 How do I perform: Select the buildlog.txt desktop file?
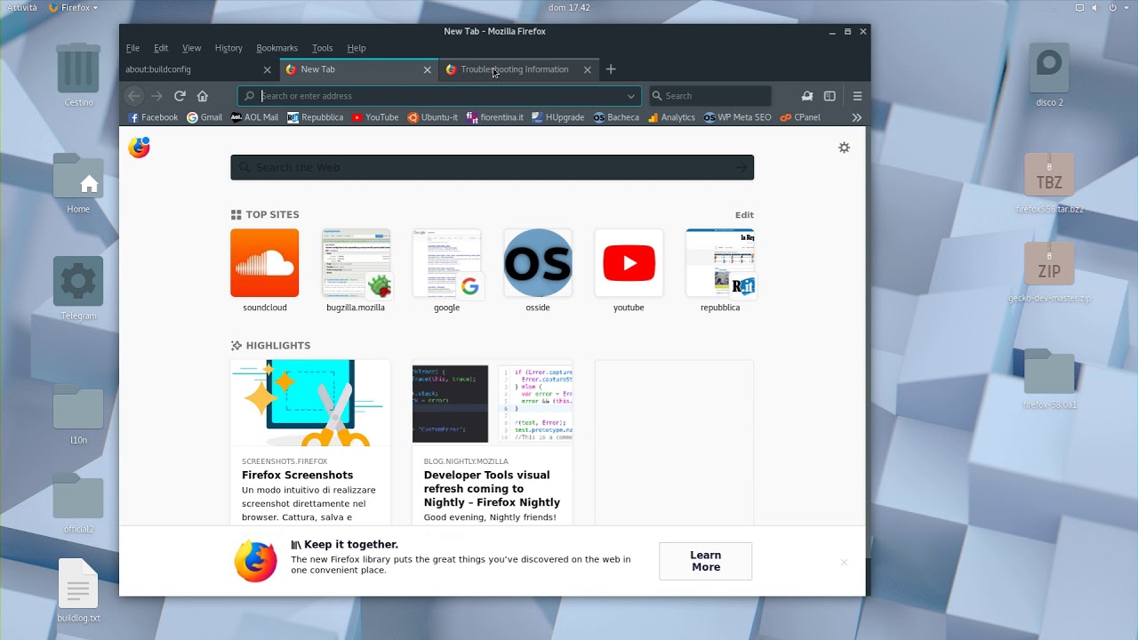(x=78, y=590)
